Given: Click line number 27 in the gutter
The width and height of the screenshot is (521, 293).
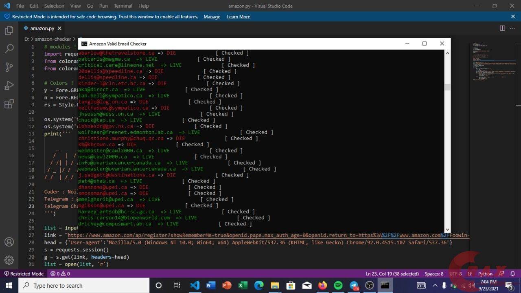Looking at the screenshot, I should [32, 235].
